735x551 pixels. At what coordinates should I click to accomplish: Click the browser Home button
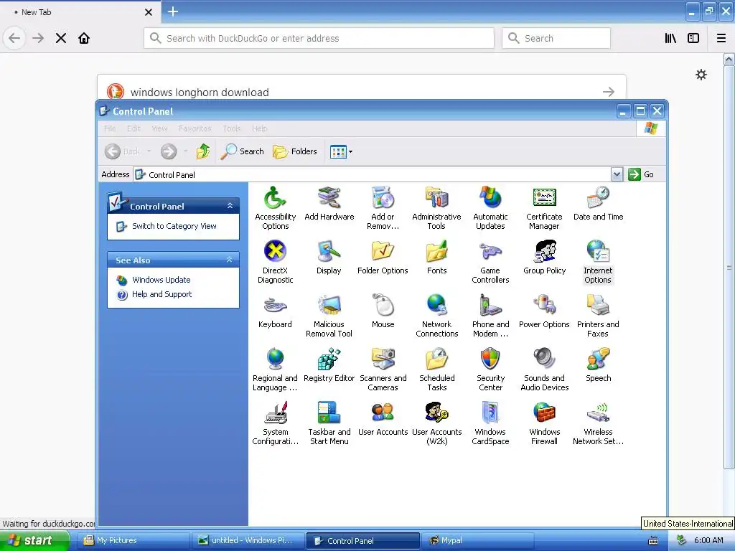[84, 38]
